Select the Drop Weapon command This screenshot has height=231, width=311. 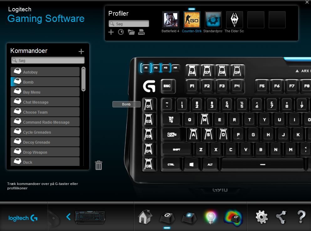click(45, 152)
